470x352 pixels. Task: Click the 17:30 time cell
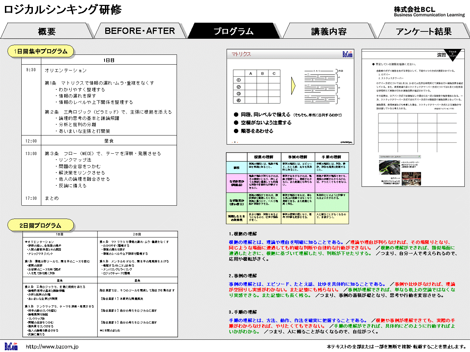click(31, 198)
